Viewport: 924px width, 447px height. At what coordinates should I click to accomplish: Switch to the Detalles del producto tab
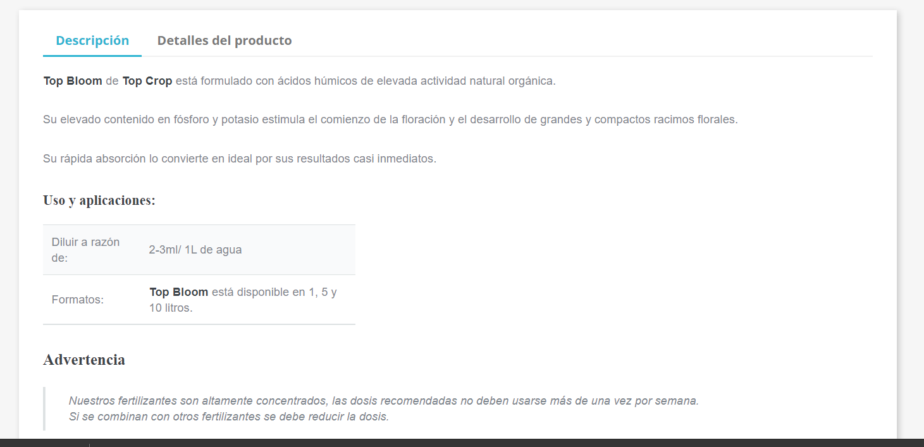[225, 40]
